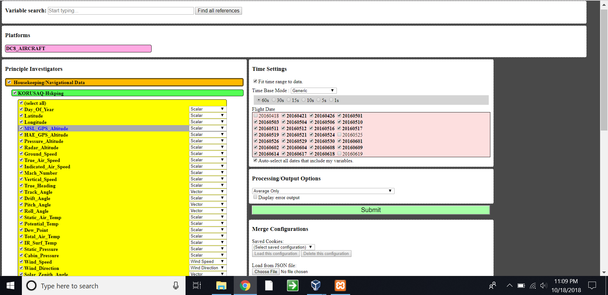Viewport: 608px width, 295px height.
Task: Open VirtualBox cube icon in taskbar
Action: tap(316, 285)
